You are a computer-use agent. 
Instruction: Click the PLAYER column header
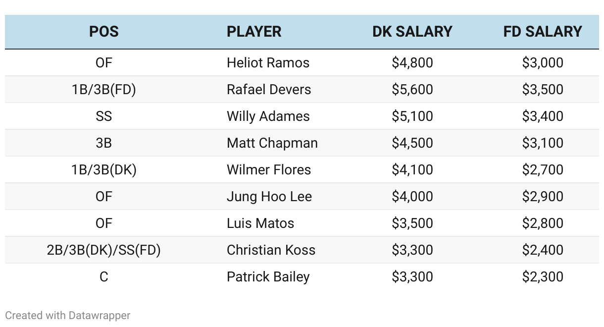pyautogui.click(x=254, y=32)
